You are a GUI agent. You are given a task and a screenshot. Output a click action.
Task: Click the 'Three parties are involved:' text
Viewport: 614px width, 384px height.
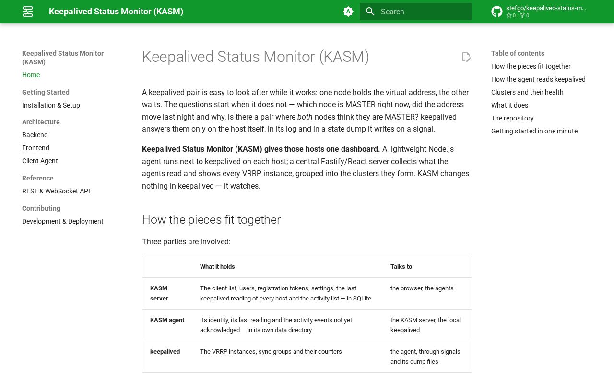click(x=186, y=242)
